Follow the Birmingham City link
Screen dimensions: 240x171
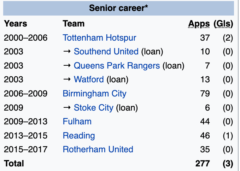[94, 94]
